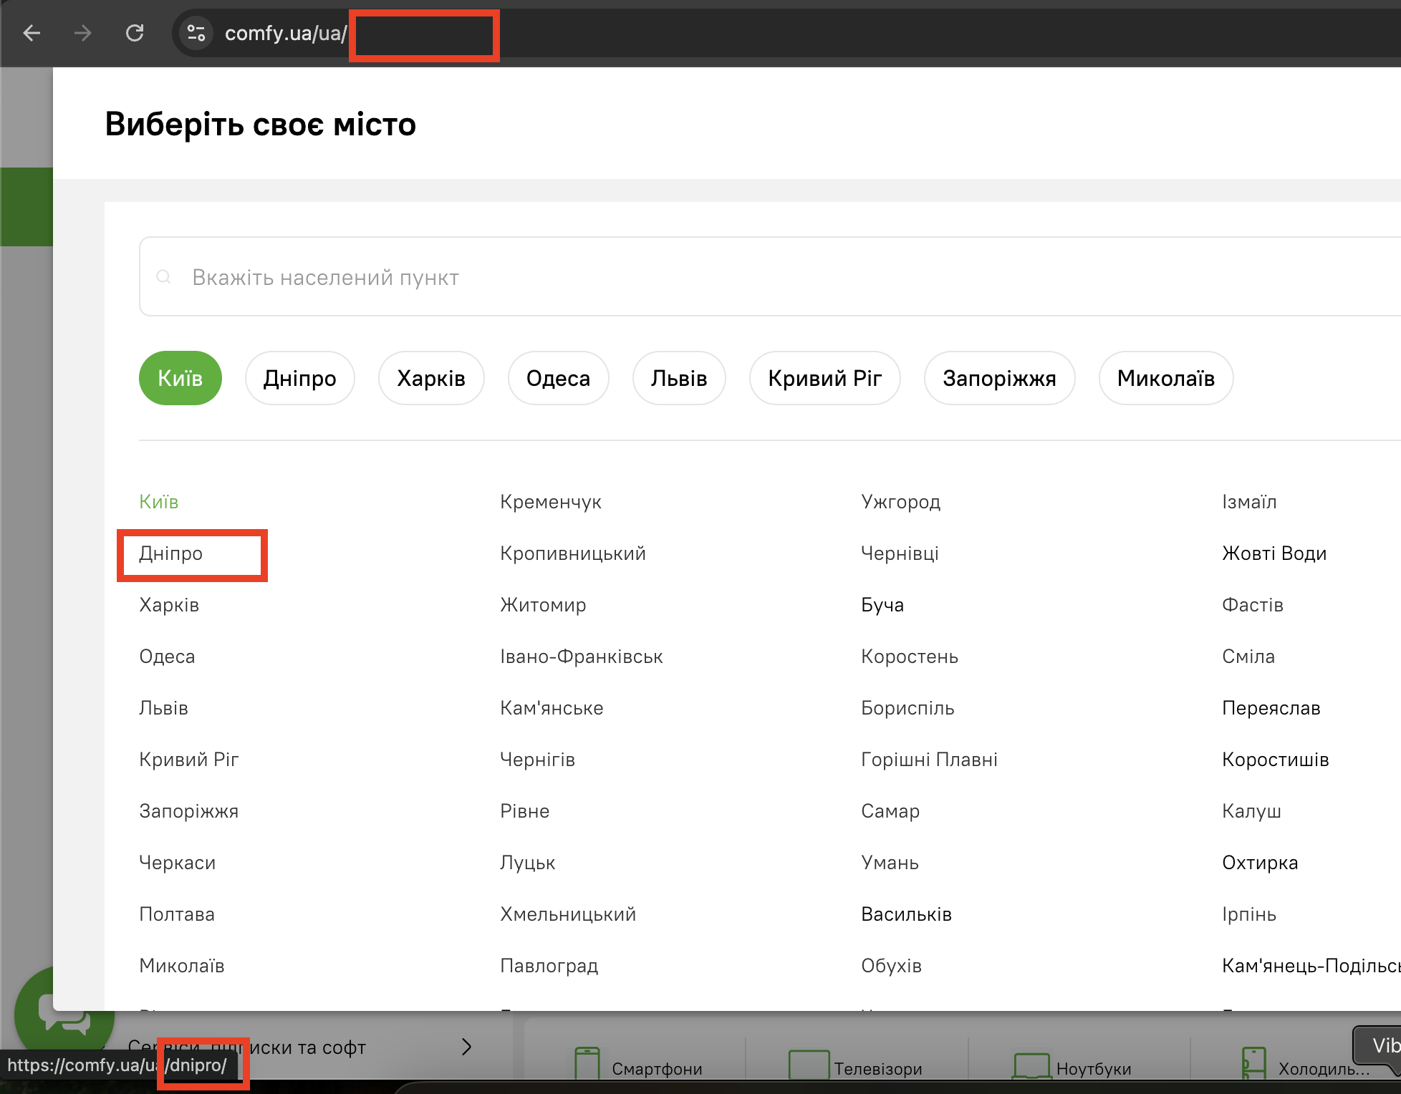Screen dimensions: 1401x1094
Task: Choose the Миколаїв chip button
Action: (1166, 378)
